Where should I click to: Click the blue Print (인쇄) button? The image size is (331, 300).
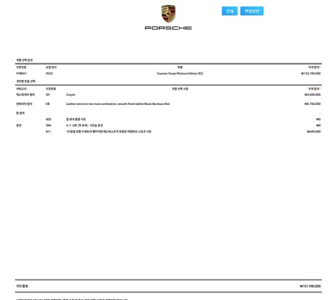click(x=229, y=11)
